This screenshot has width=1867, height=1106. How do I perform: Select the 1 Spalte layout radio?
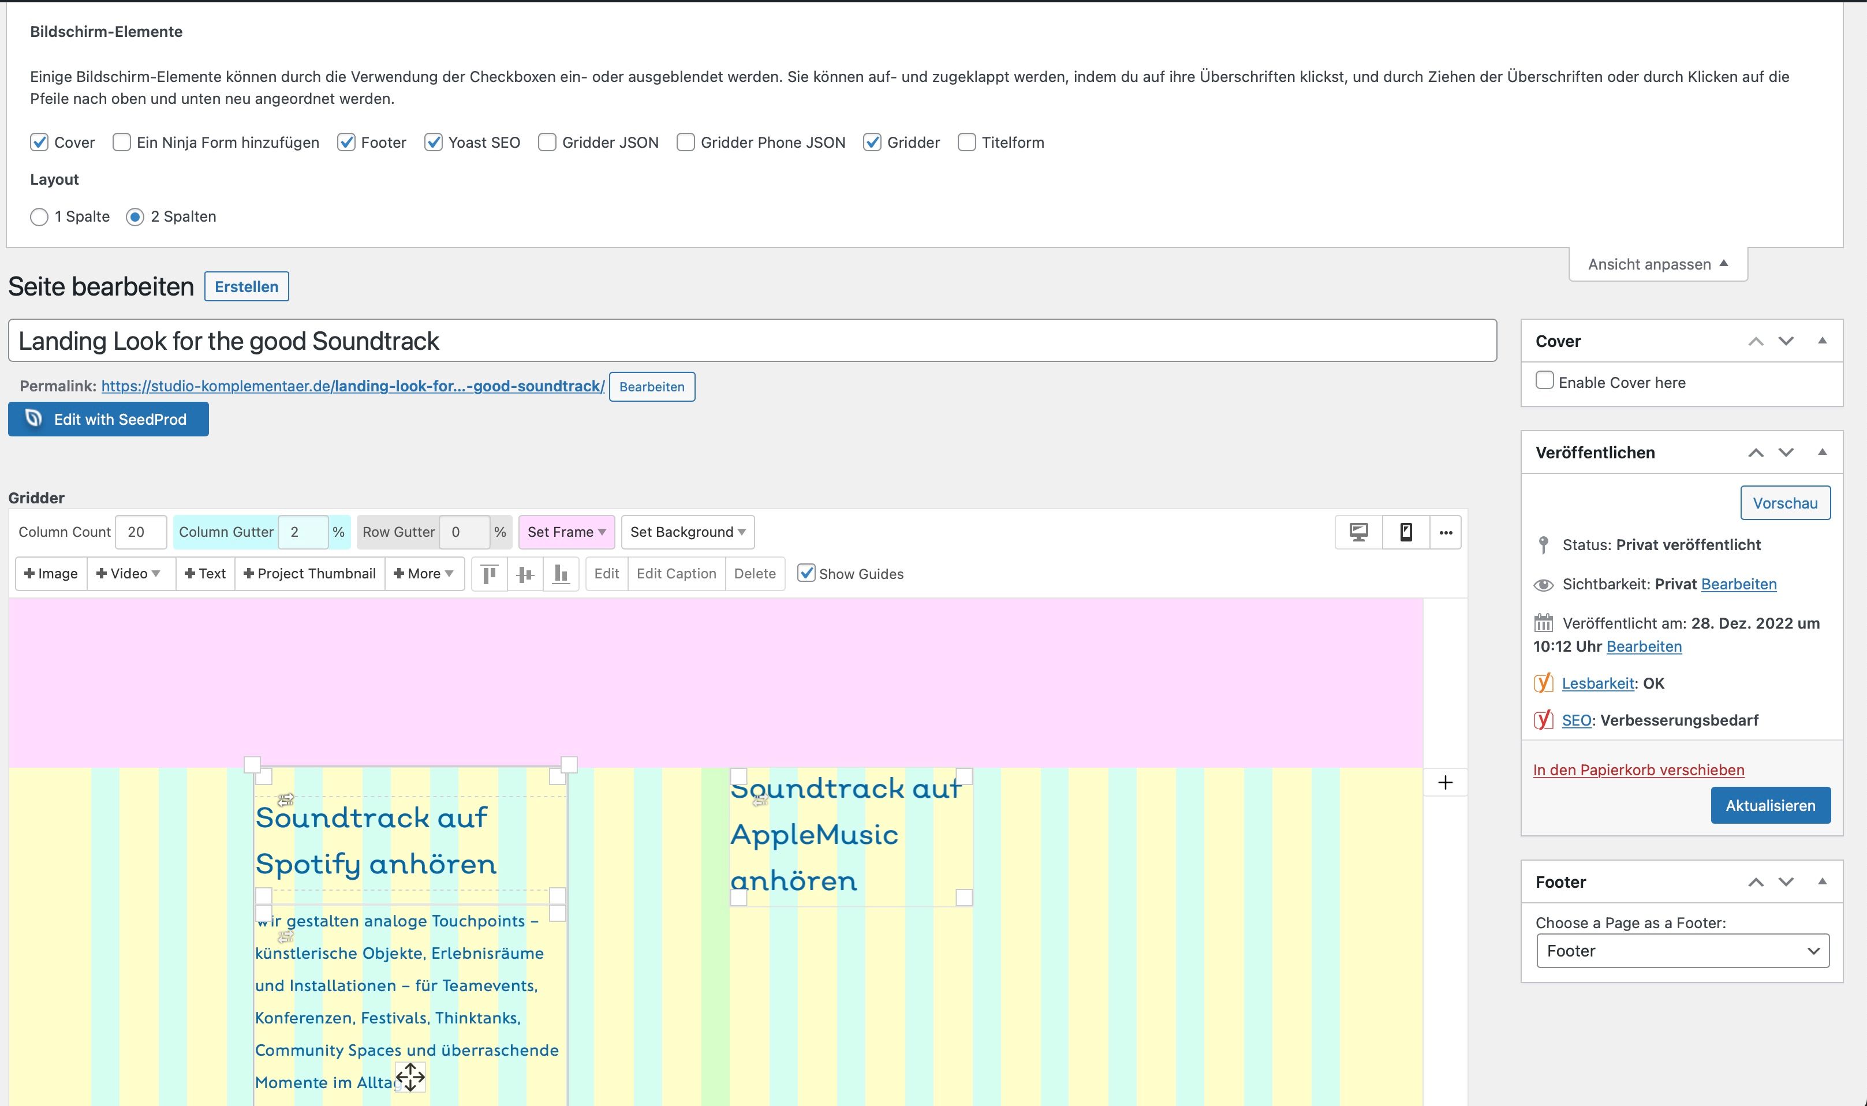39,217
